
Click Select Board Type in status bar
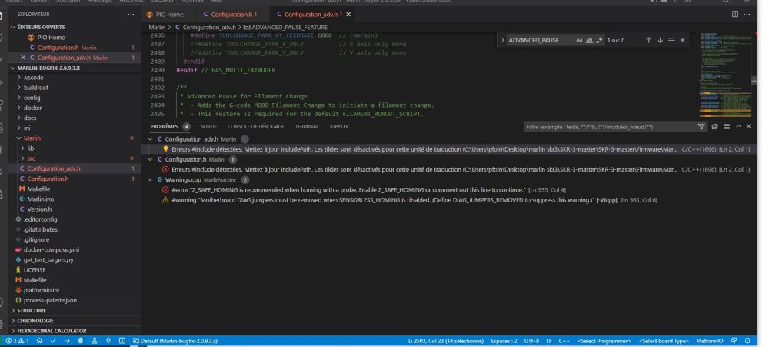tap(664, 341)
